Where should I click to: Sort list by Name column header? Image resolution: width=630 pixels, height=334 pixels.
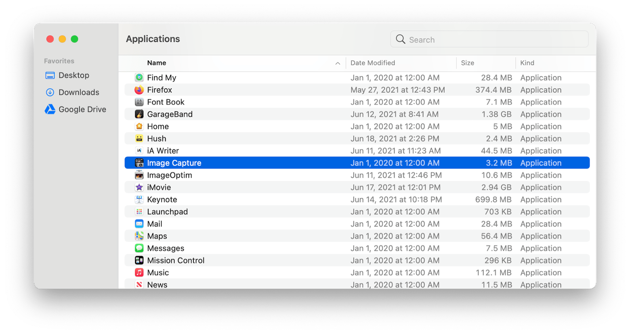coord(156,63)
